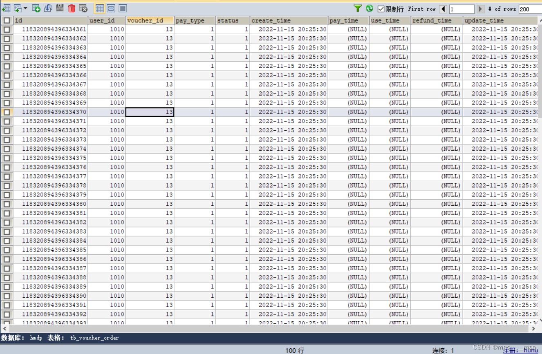Click the pay_time column header
This screenshot has width=542, height=354.
coord(349,20)
